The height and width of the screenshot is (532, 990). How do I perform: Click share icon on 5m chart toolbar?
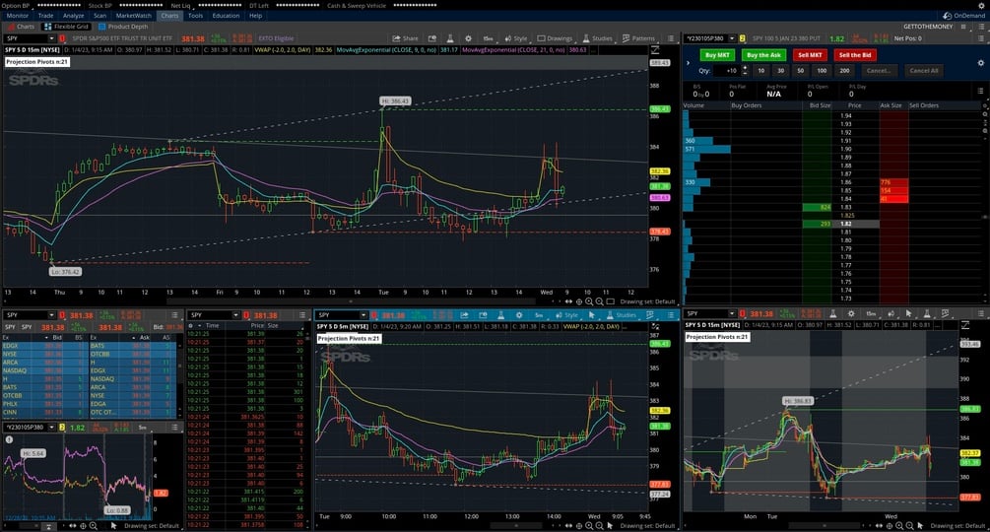464,315
